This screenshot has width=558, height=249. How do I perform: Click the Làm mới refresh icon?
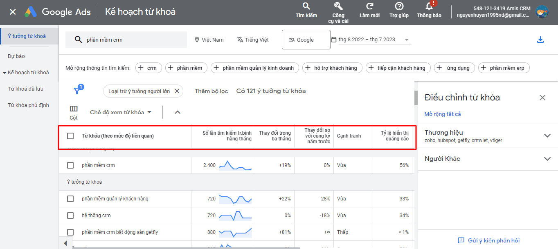point(369,6)
